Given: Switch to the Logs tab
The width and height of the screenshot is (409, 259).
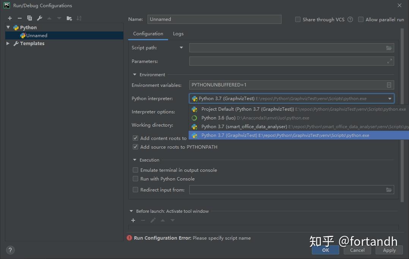Looking at the screenshot, I should [178, 33].
